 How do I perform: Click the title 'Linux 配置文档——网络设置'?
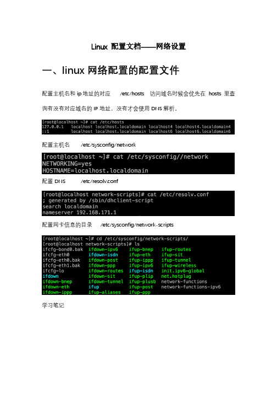(x=138, y=46)
